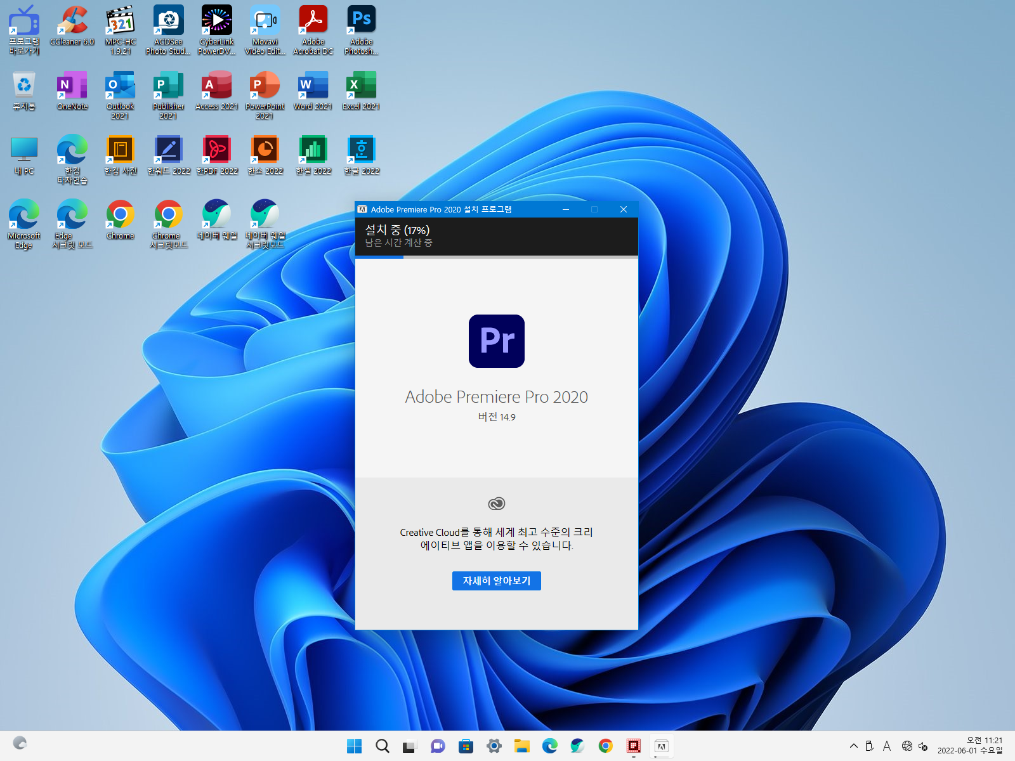Screen dimensions: 1015x761
Task: Click the input language A indicator
Action: (887, 746)
